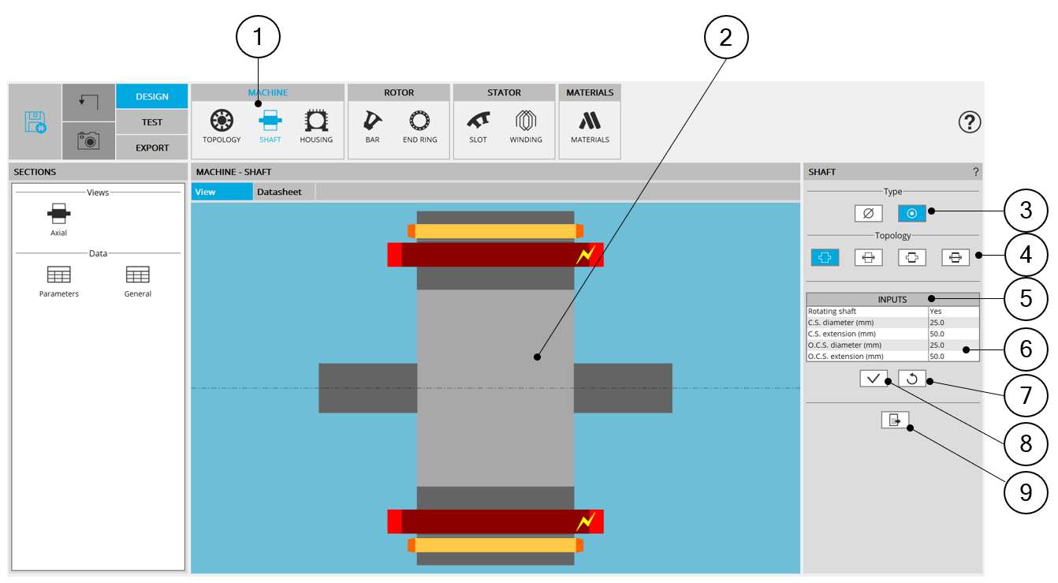The image size is (1058, 583).
Task: Open the EXPORT mode tab
Action: click(x=151, y=148)
